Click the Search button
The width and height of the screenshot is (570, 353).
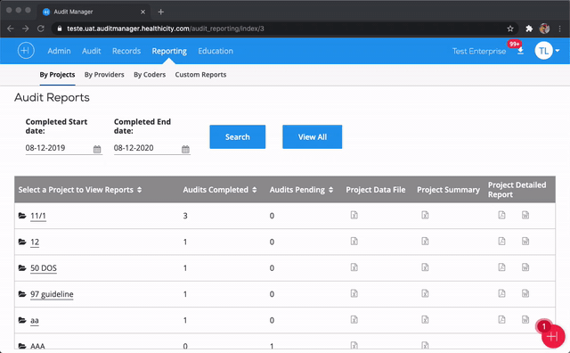pyautogui.click(x=238, y=137)
